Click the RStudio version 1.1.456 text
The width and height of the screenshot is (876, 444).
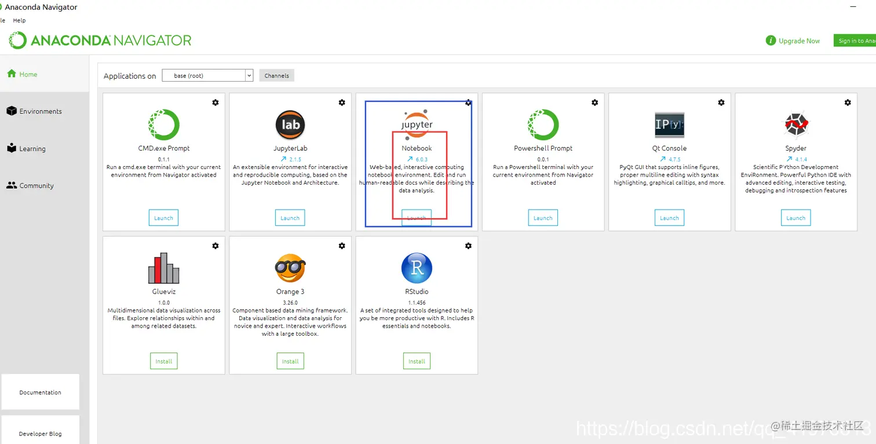pyautogui.click(x=417, y=302)
